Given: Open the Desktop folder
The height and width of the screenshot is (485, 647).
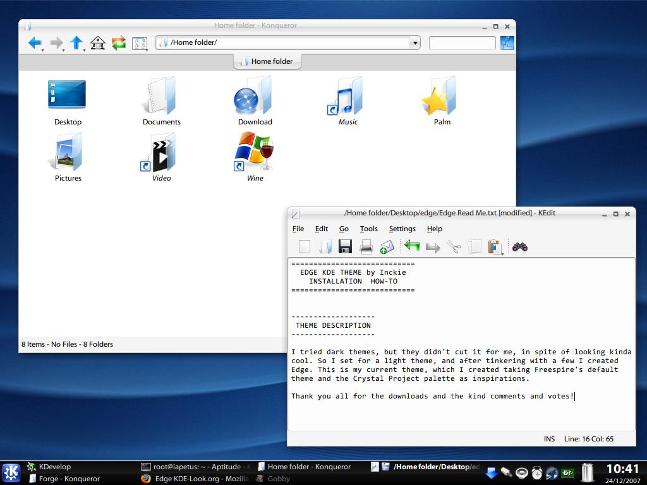Looking at the screenshot, I should (67, 102).
